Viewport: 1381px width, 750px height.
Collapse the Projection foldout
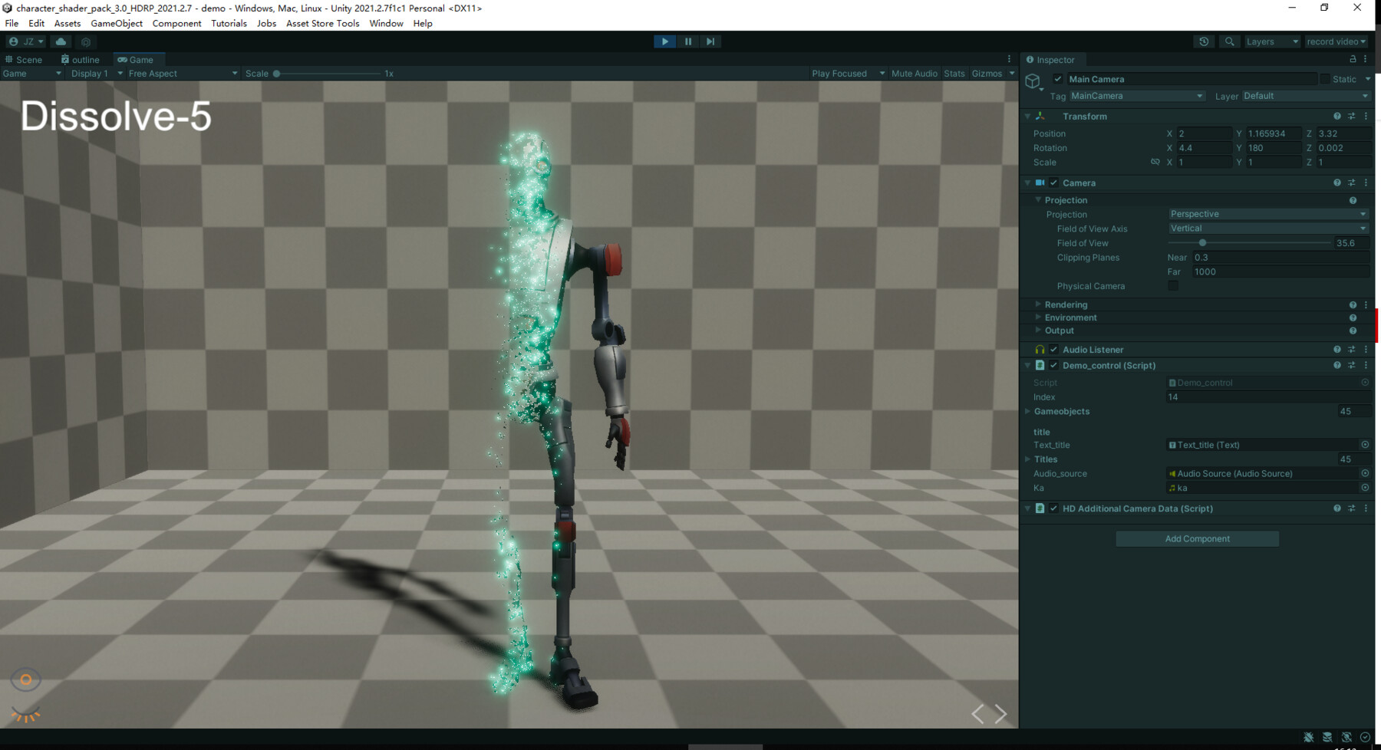[1038, 199]
